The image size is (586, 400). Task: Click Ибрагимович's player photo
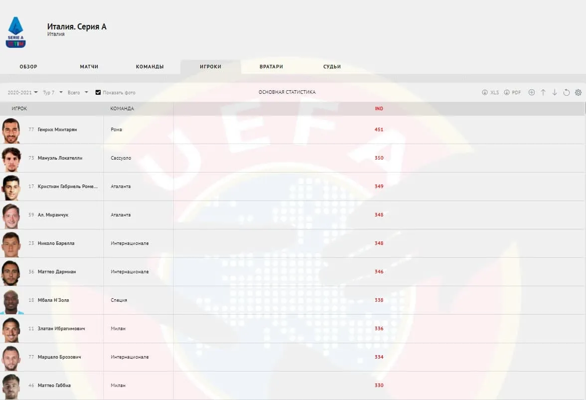(11, 330)
